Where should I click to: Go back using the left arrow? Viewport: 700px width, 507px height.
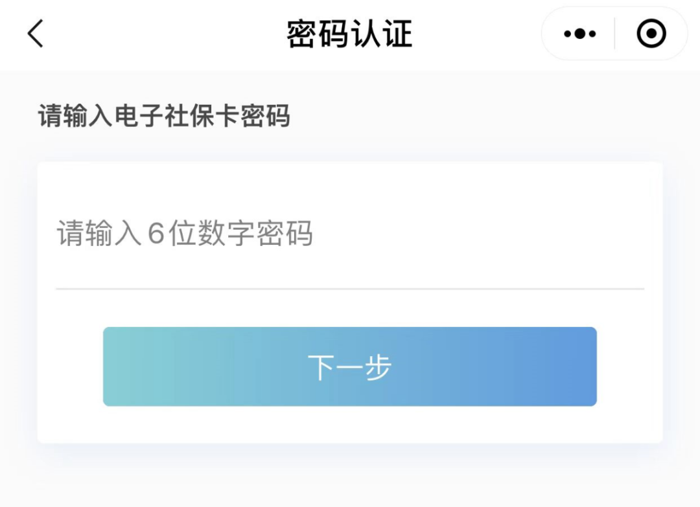(x=36, y=34)
